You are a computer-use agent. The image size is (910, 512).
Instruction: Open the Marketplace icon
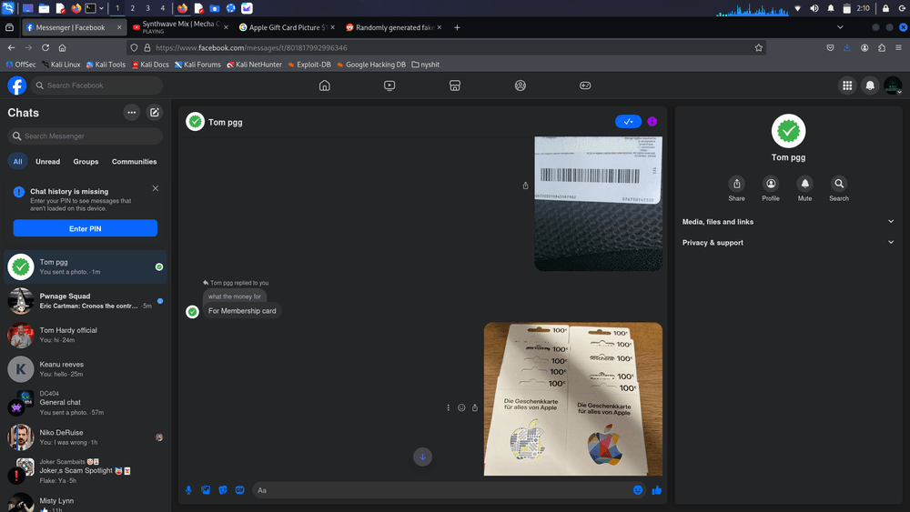(455, 85)
